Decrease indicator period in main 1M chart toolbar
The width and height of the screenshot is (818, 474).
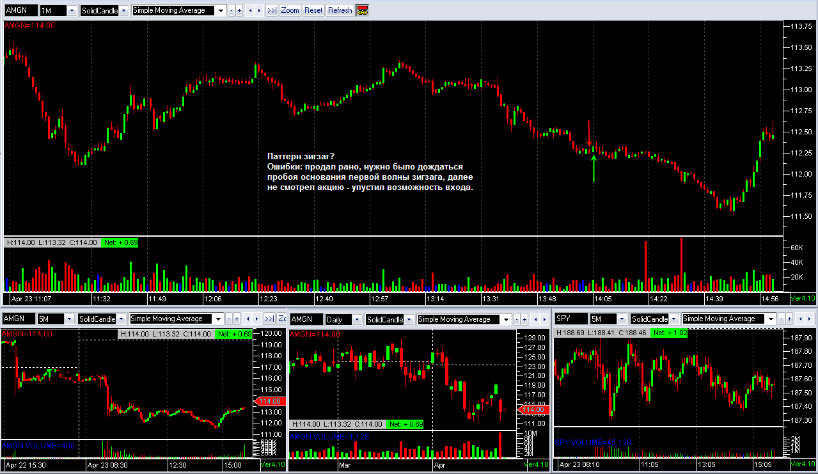[x=232, y=10]
